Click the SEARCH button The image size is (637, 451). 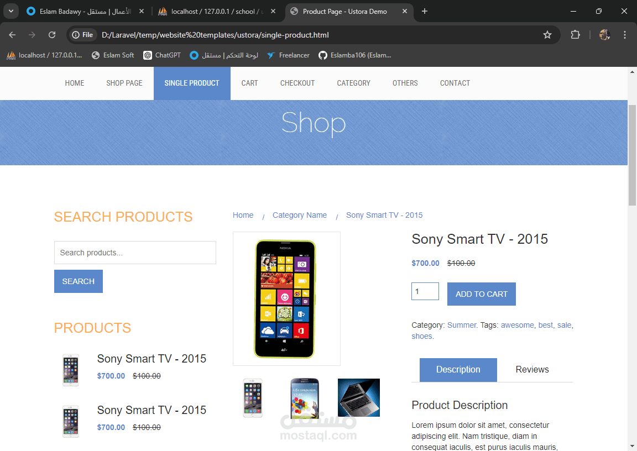(79, 281)
